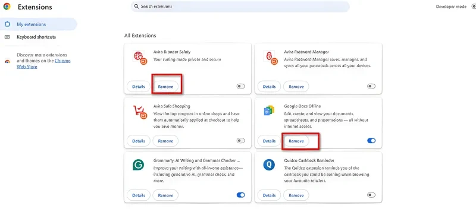The height and width of the screenshot is (215, 476).
Task: Open Details for Google Docs Offline
Action: [269, 141]
